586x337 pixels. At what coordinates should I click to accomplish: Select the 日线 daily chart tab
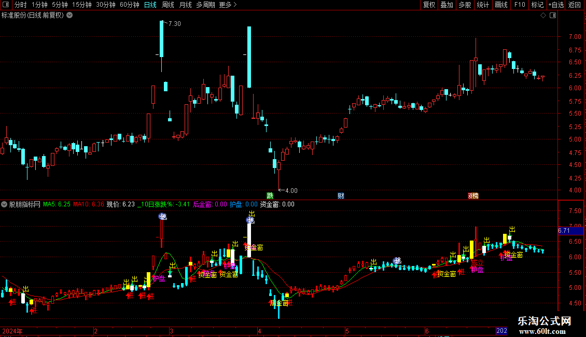150,5
